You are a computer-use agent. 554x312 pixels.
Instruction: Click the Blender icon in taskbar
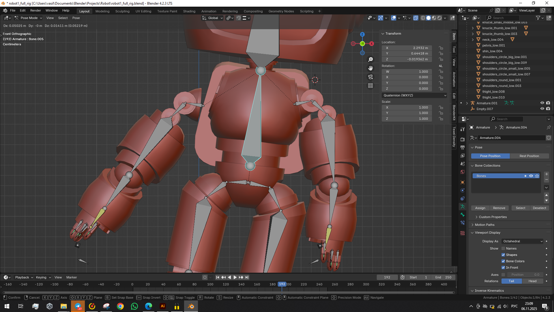click(x=191, y=306)
